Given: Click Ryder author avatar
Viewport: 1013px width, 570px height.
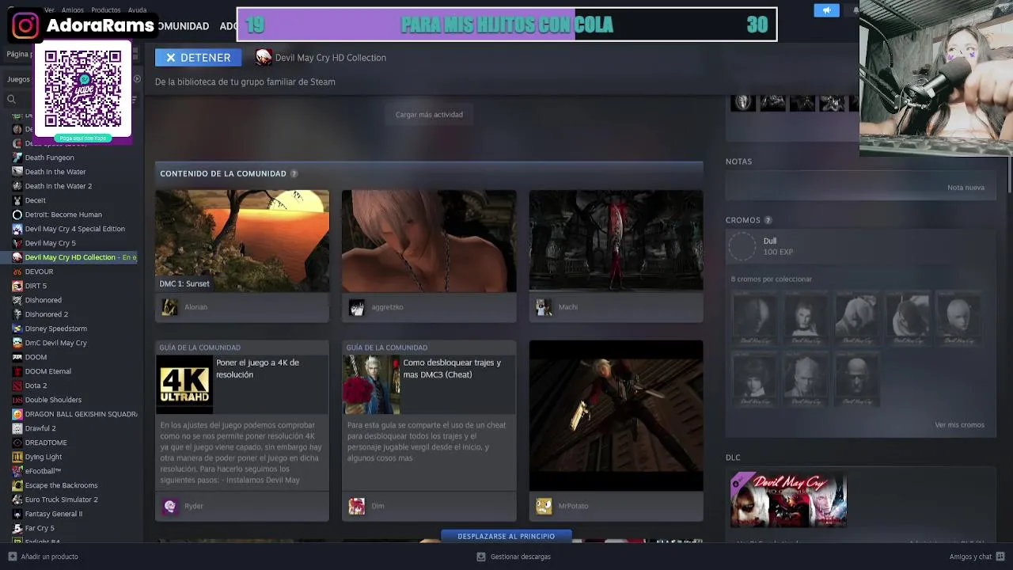Looking at the screenshot, I should point(170,506).
